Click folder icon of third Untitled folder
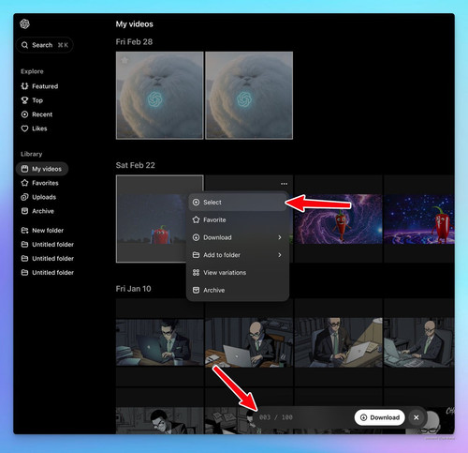 tap(24, 273)
